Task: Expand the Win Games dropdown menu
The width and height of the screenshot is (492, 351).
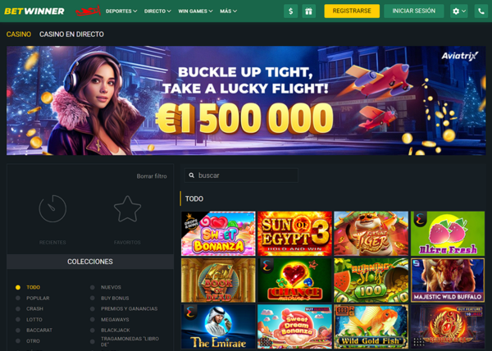Action: (x=195, y=11)
